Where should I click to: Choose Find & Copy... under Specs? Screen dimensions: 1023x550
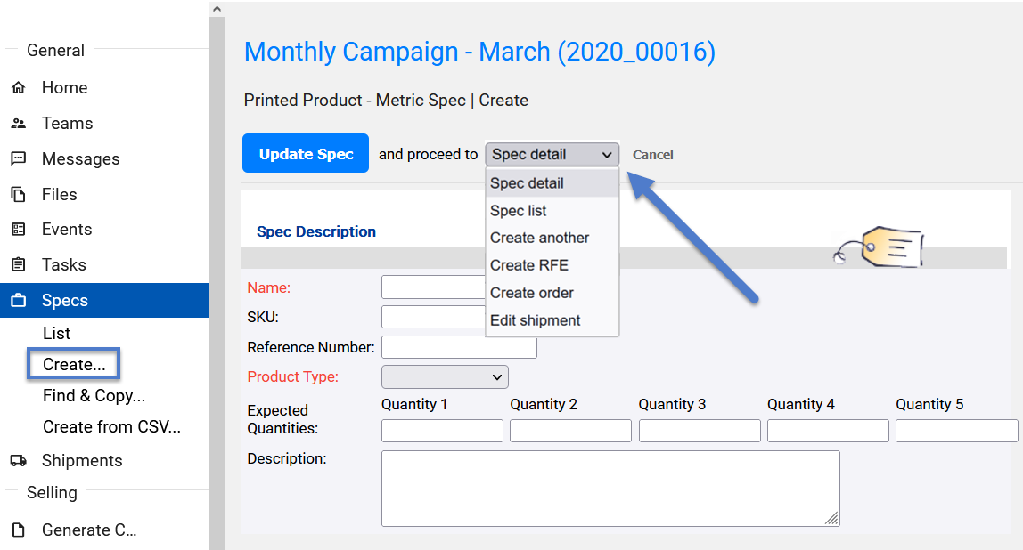[x=94, y=395]
